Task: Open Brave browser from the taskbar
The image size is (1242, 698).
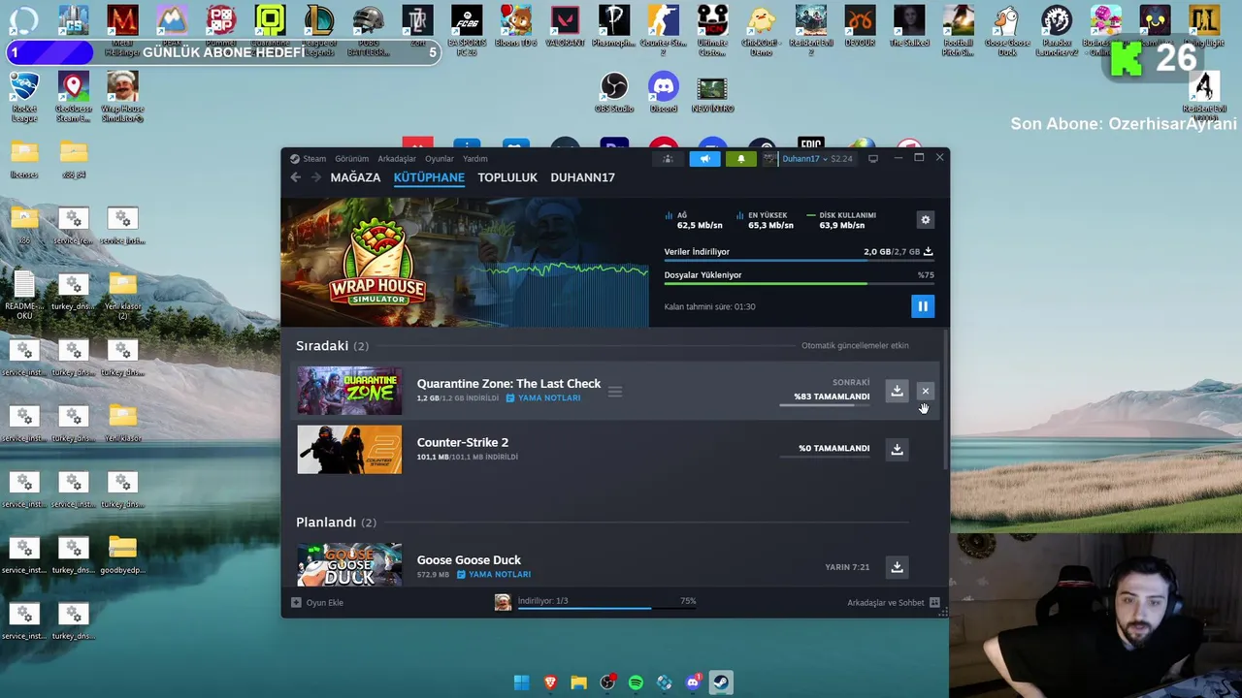Action: pyautogui.click(x=550, y=682)
